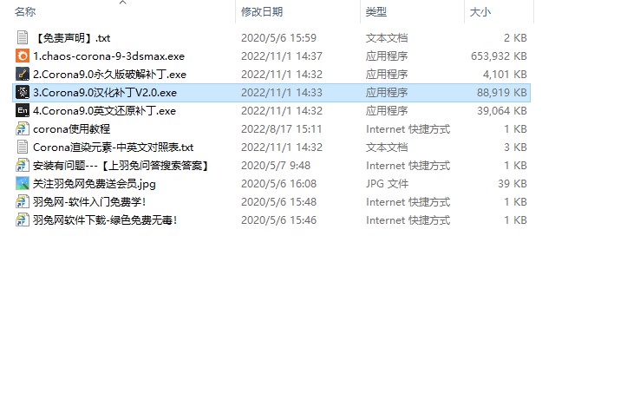Sort by the 修改日期 column header
The width and height of the screenshot is (640, 413).
262,12
